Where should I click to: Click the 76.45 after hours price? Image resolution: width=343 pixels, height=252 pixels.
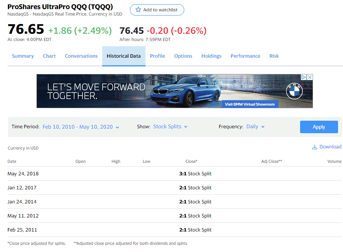(132, 31)
